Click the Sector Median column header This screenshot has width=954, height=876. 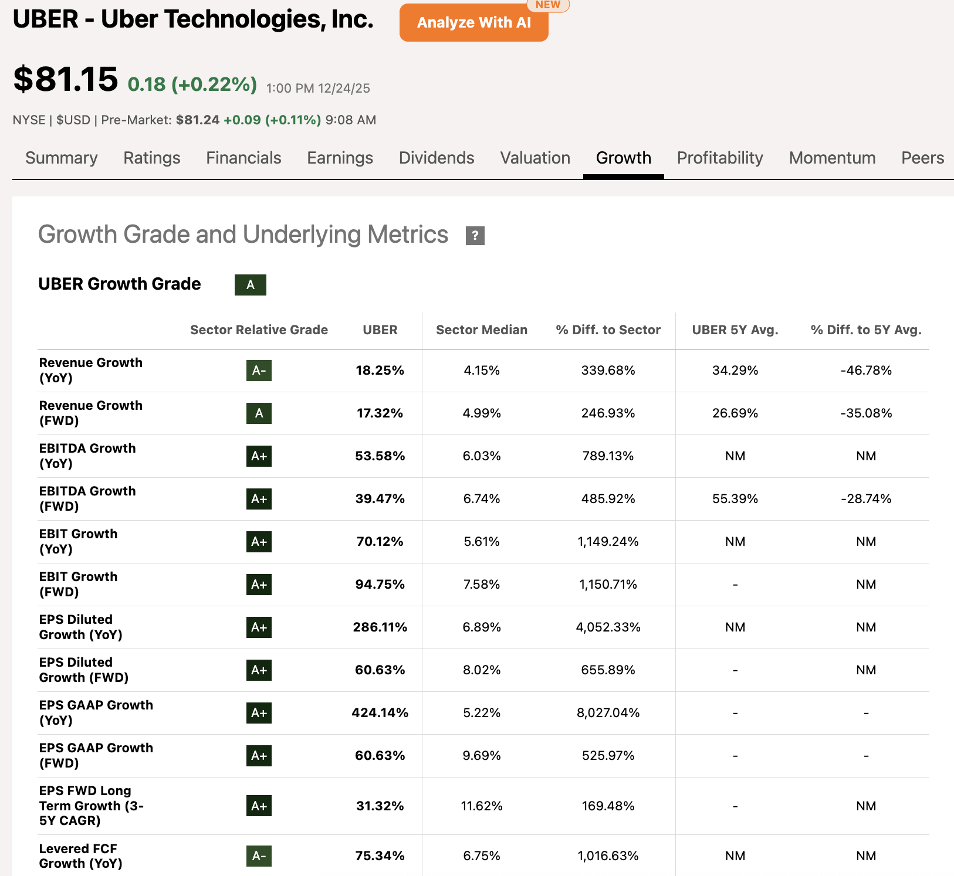(482, 330)
